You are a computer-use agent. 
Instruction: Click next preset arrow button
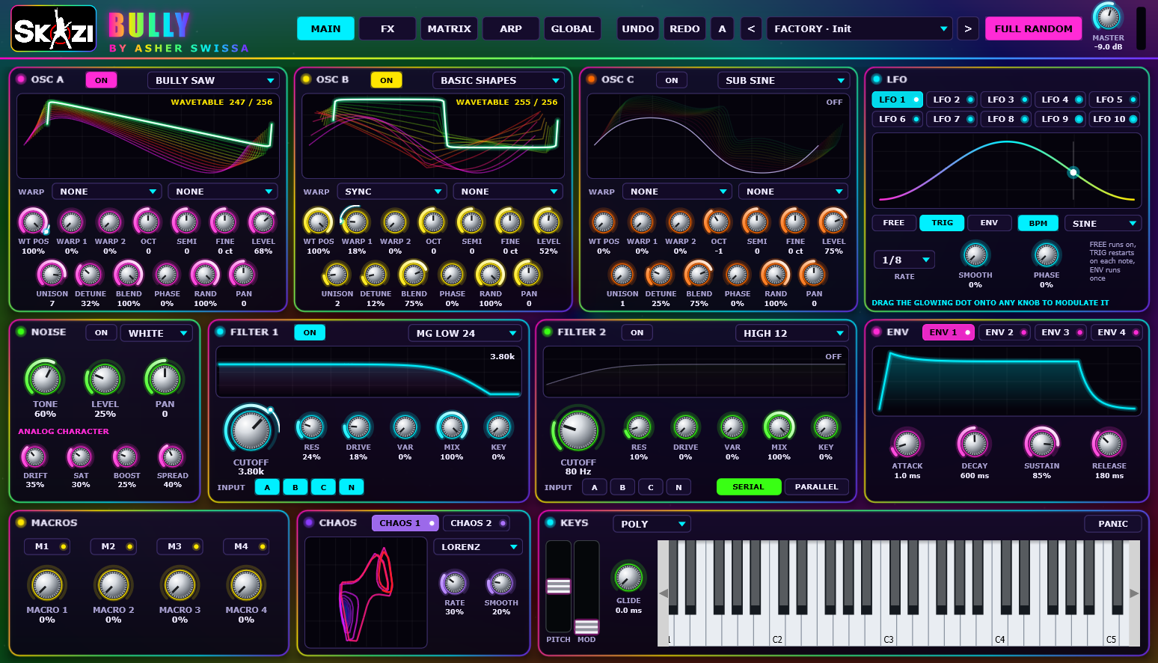point(968,28)
